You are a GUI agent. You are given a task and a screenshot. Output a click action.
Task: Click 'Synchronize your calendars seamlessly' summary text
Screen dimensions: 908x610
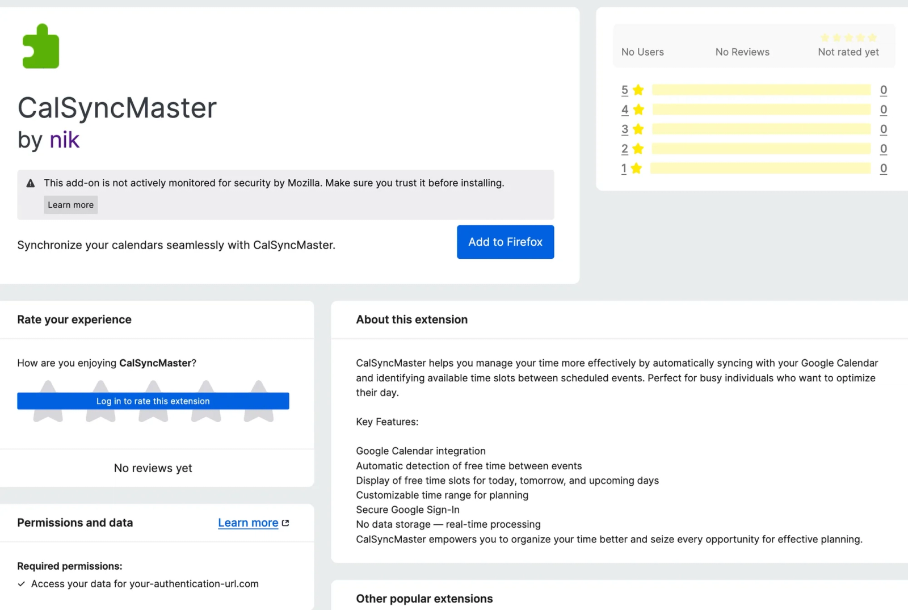[176, 245]
